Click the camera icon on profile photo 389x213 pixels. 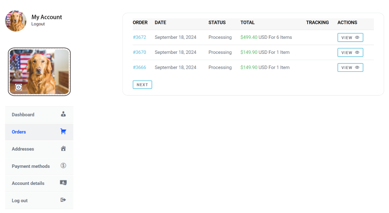(18, 87)
